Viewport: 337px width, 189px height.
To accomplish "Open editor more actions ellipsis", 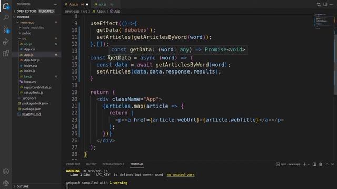I will click(x=332, y=4).
